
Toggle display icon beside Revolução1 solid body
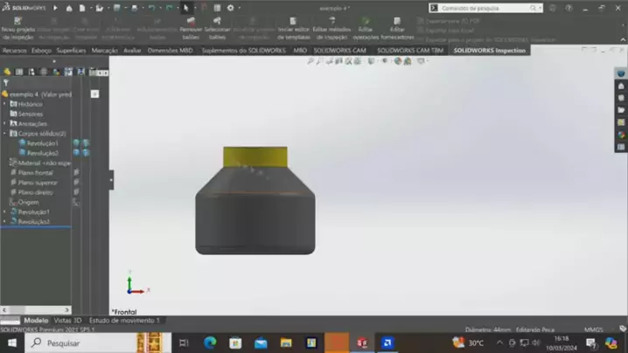[x=76, y=142]
